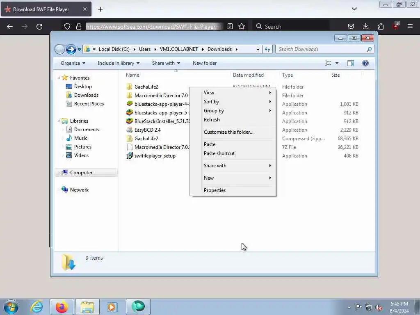Show hidden system tray icons
Image resolution: width=420 pixels, height=315 pixels.
349,307
